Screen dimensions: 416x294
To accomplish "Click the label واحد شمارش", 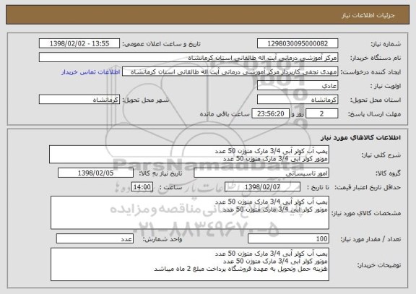I will [162, 239].
